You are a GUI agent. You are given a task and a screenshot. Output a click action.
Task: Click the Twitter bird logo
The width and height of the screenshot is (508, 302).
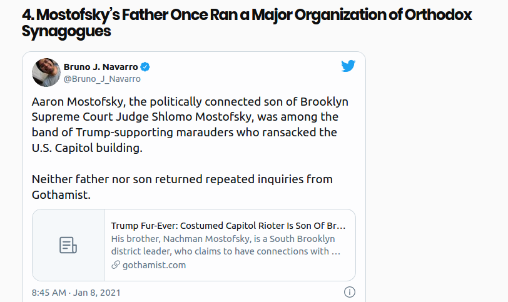coord(348,66)
